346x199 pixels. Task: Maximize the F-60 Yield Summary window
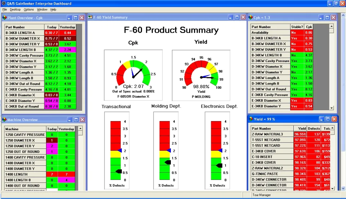(x=237, y=17)
